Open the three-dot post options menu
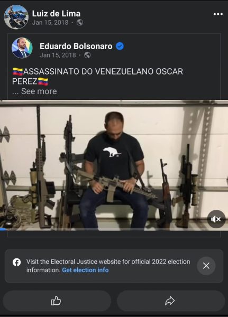Viewport: 228px width, 317px height. [x=218, y=14]
